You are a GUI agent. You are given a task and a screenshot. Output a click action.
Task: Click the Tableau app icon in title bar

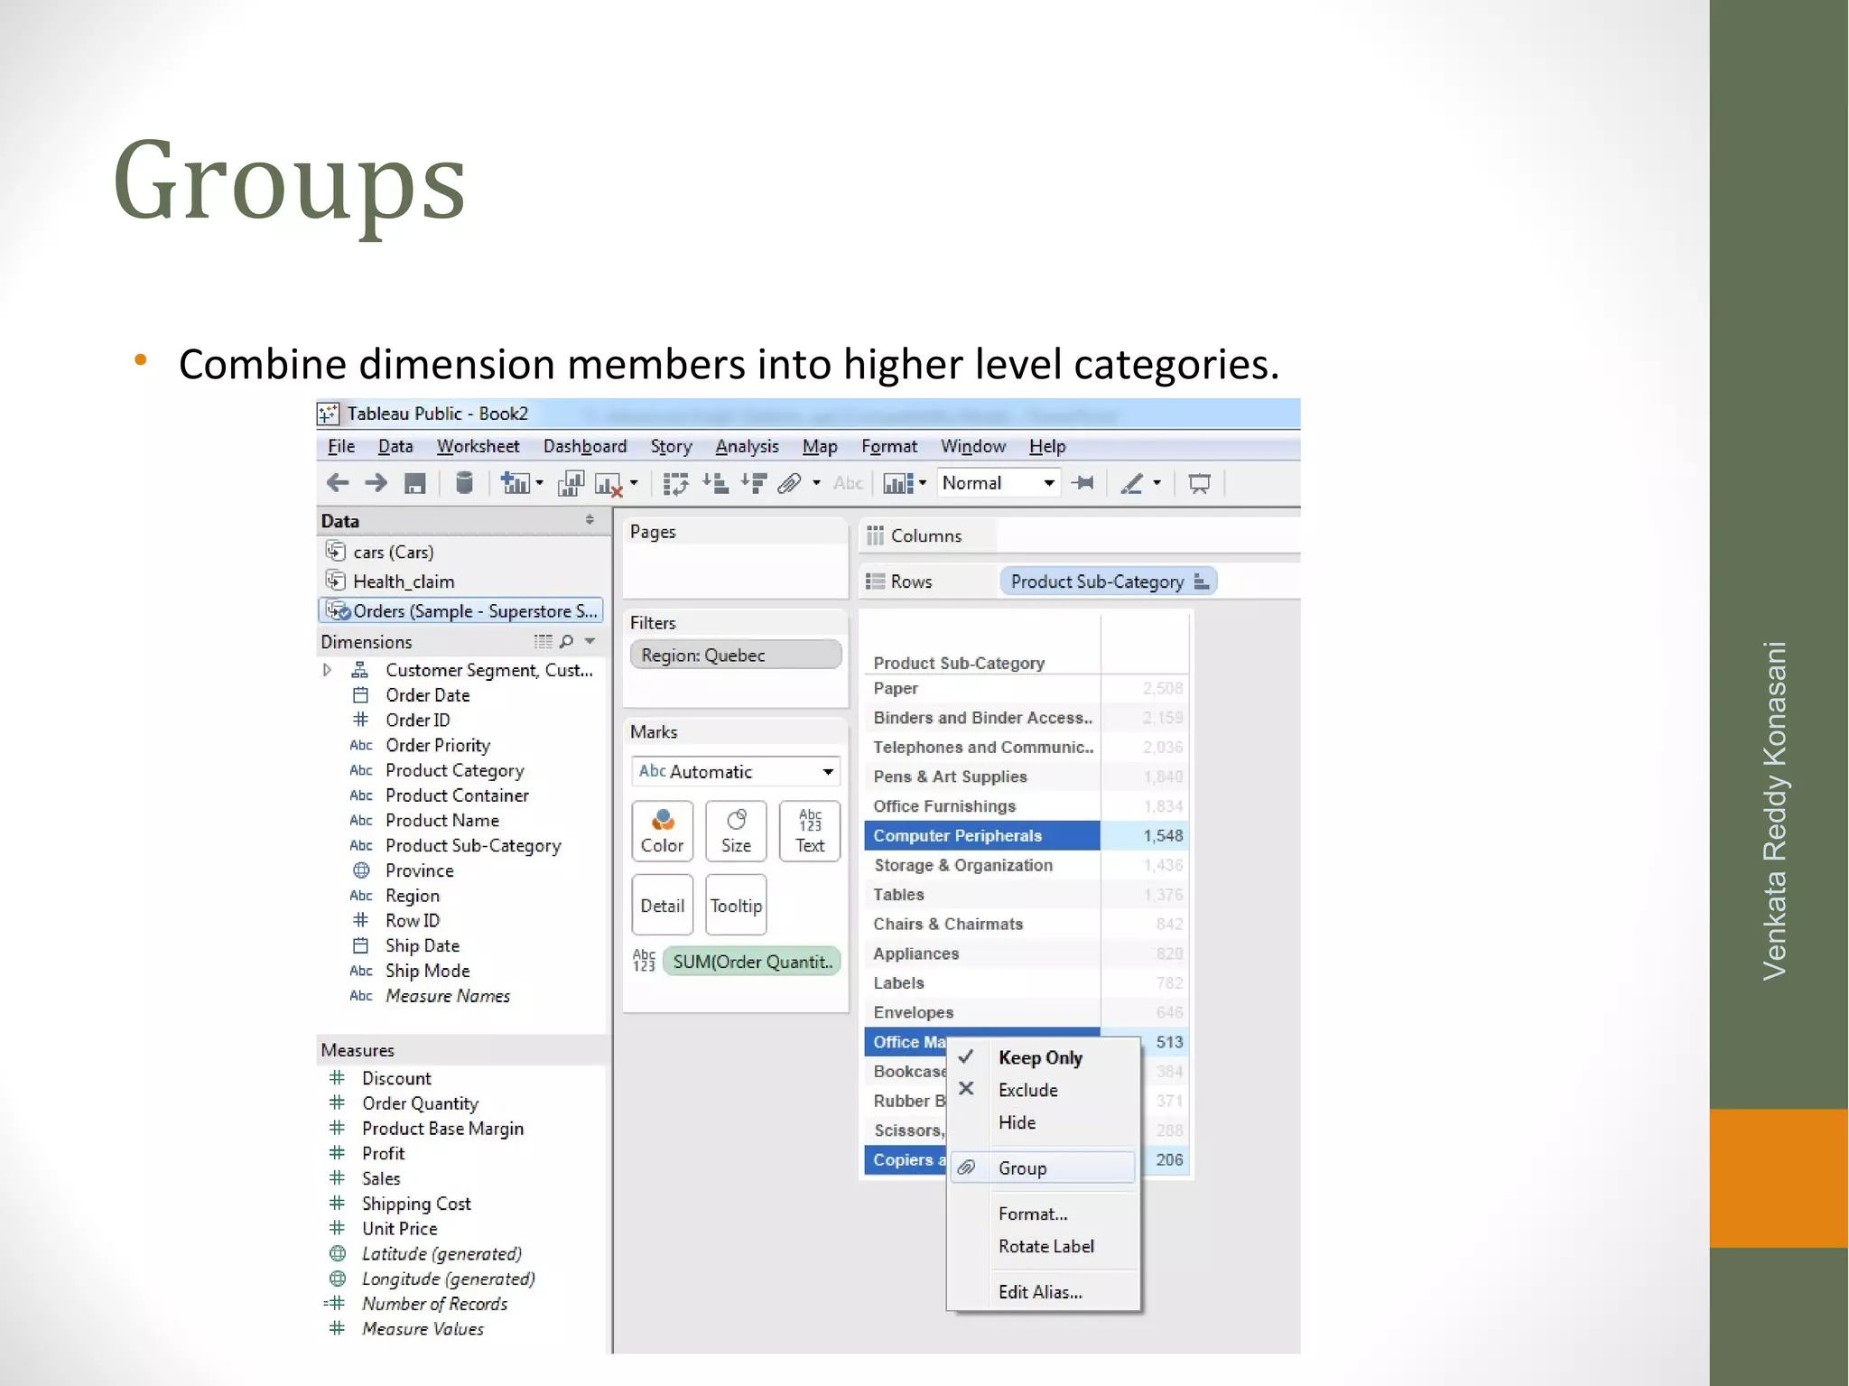[328, 414]
